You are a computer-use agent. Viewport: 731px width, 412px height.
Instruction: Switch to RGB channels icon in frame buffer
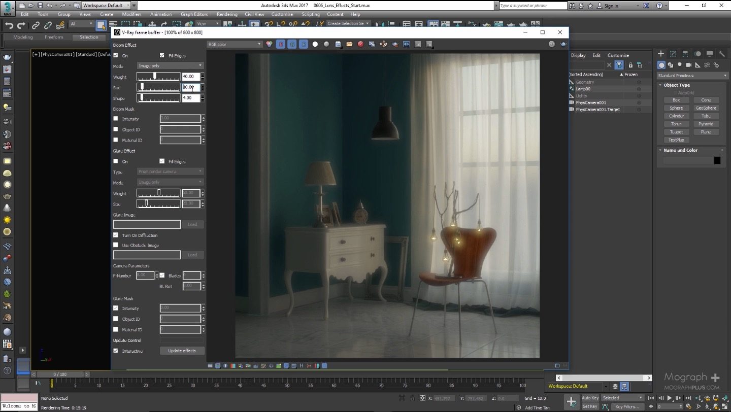(269, 44)
